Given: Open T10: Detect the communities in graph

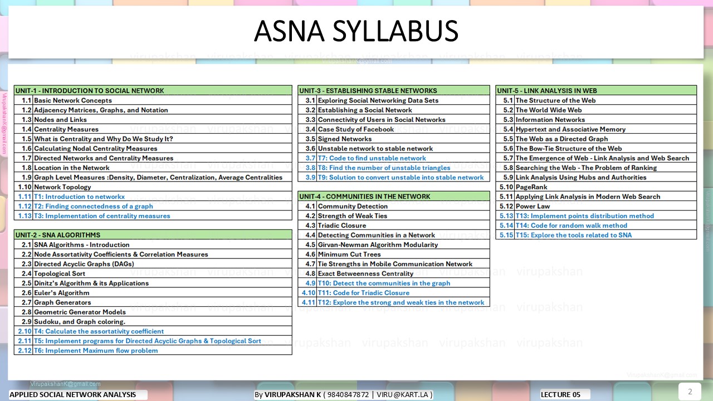Looking at the screenshot, I should coord(394,283).
